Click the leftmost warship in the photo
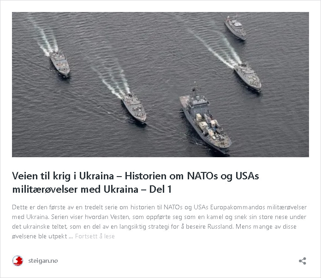Viewport: 321px width, 278px height. [59, 63]
